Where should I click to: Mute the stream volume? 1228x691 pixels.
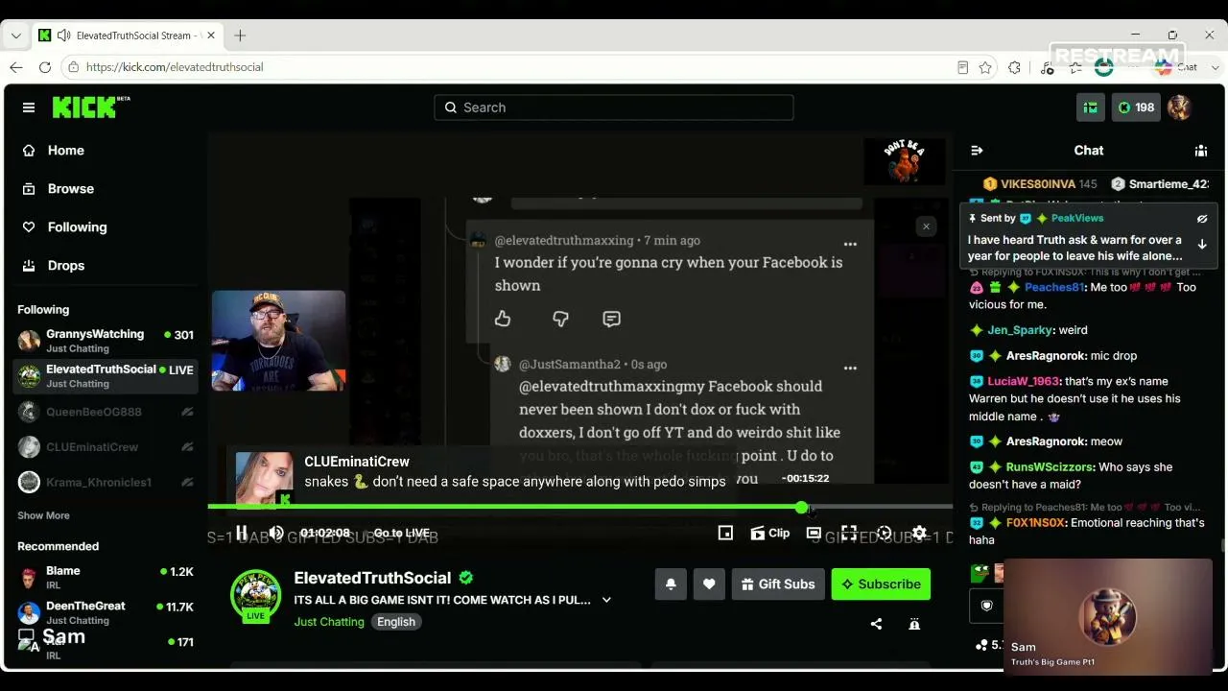pos(276,533)
